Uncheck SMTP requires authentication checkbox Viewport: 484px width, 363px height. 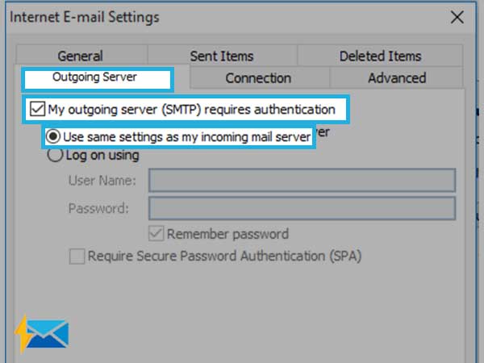37,109
